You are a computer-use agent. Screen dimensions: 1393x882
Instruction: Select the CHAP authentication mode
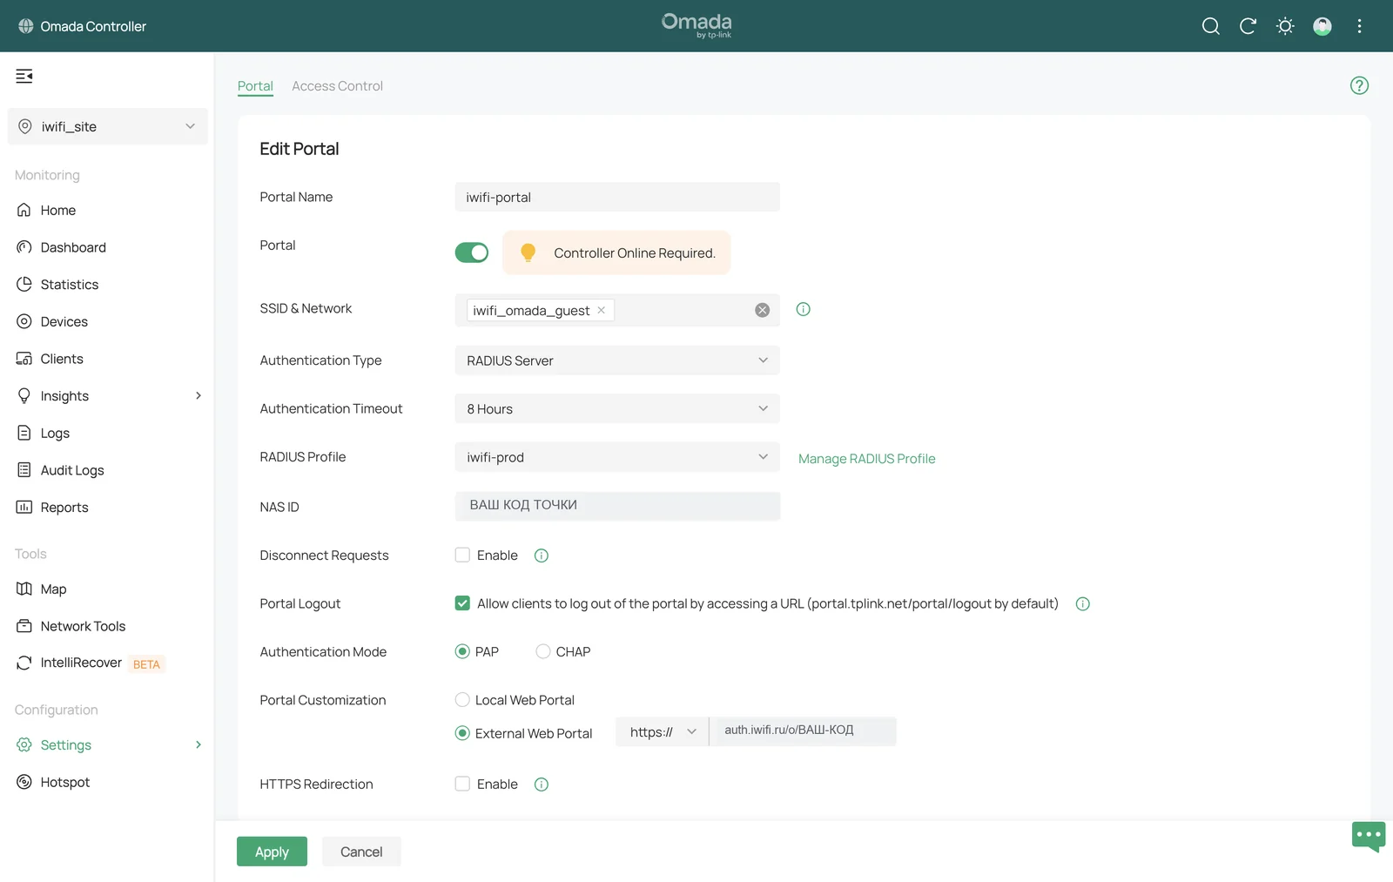542,651
